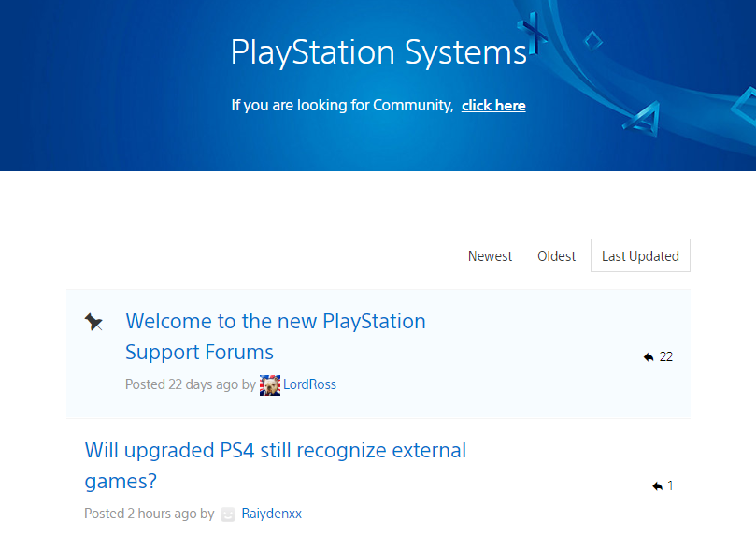Click the reply arrow icon next to 1
The height and width of the screenshot is (536, 756).
[657, 485]
